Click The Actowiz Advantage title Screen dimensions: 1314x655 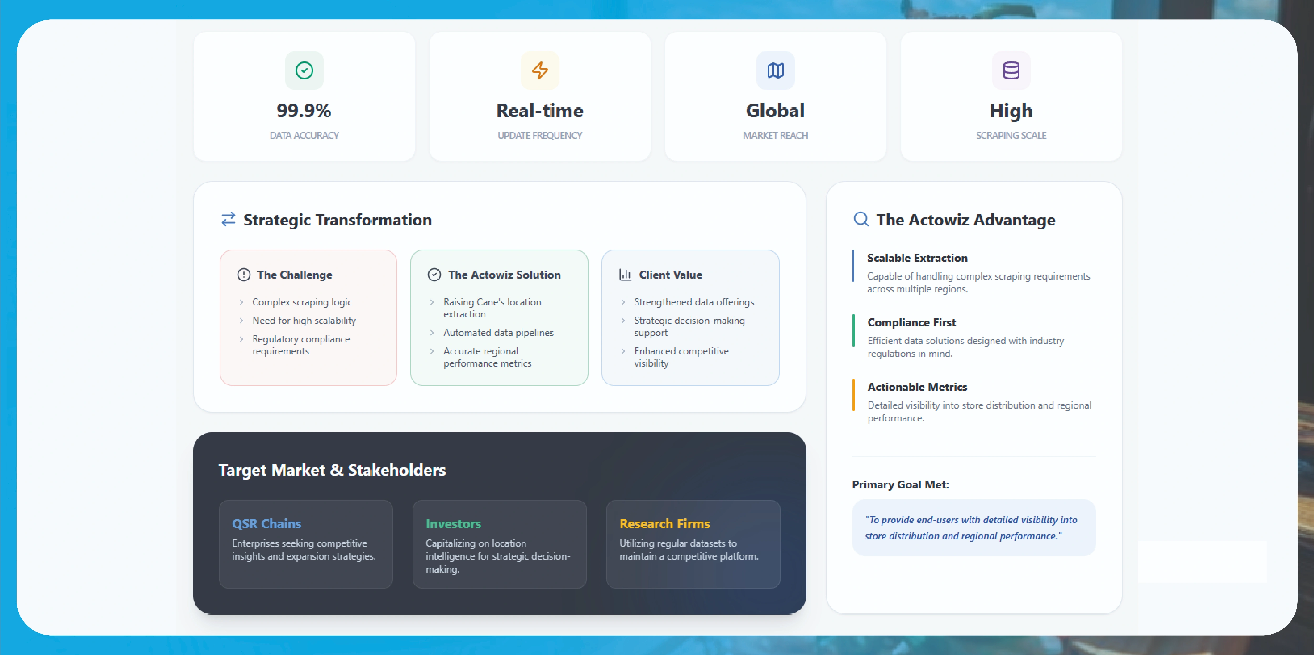coord(966,220)
